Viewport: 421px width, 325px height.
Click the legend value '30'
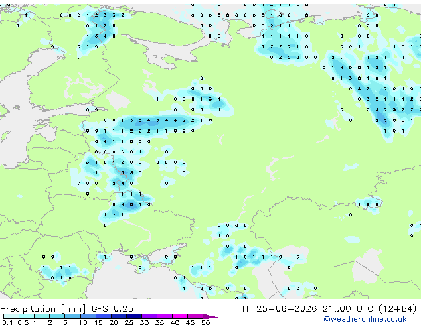(x=144, y=322)
